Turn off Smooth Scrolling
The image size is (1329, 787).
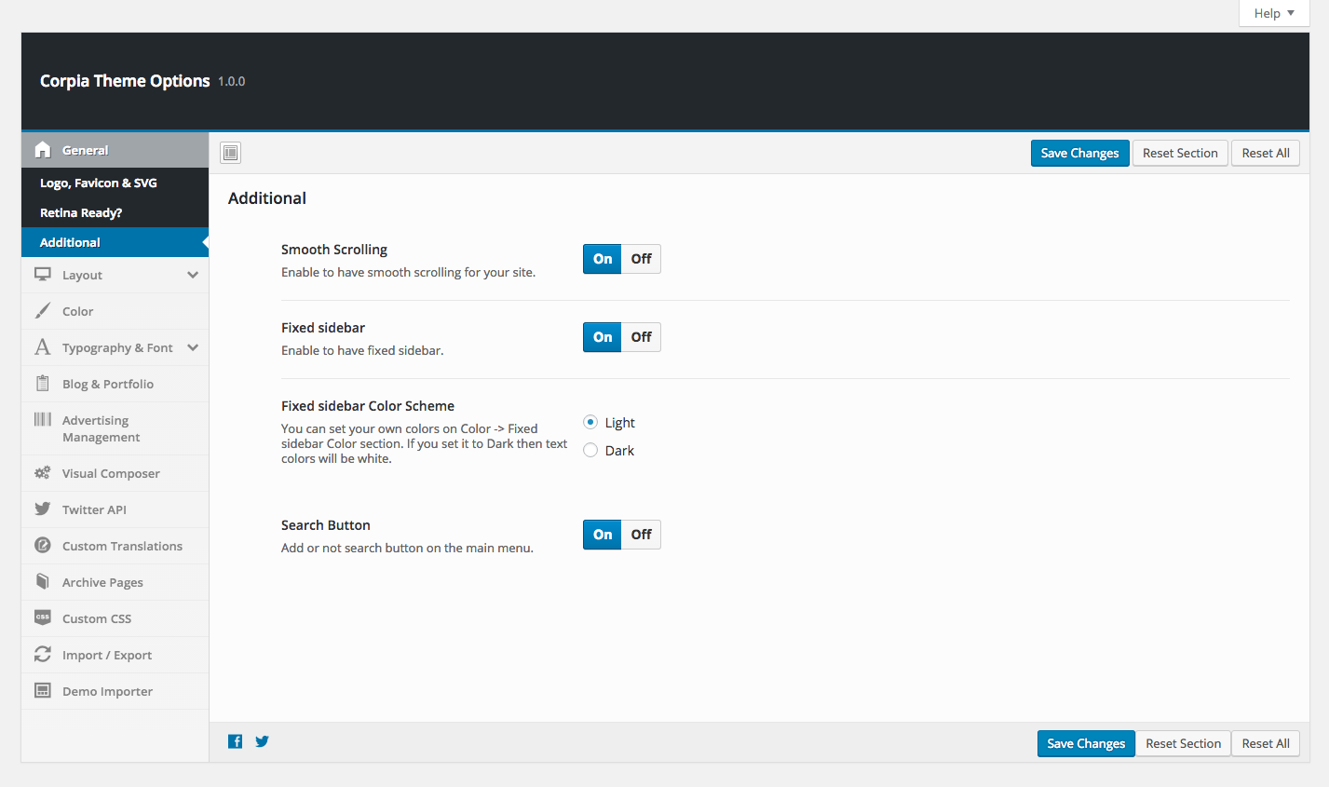tap(641, 259)
